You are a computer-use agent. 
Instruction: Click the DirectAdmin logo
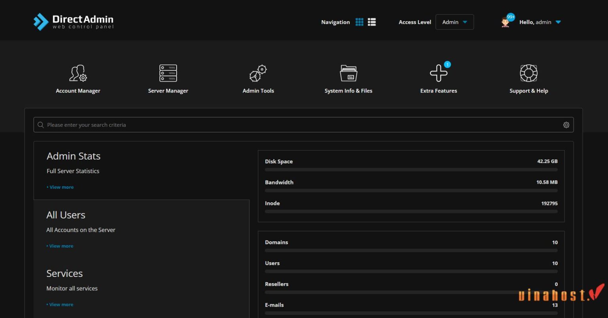[x=74, y=22]
